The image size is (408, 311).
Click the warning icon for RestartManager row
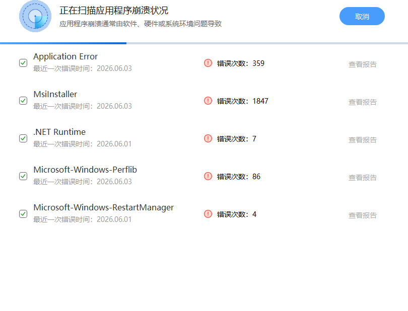208,214
